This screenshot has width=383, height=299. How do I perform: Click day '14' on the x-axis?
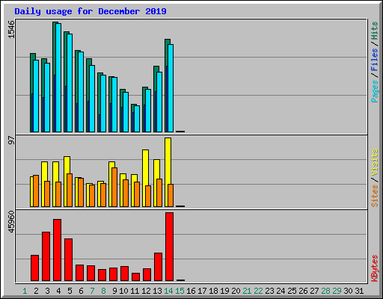pyautogui.click(x=168, y=291)
